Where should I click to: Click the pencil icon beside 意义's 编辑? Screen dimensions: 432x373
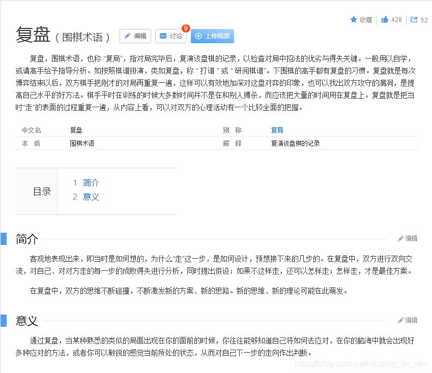pos(400,320)
